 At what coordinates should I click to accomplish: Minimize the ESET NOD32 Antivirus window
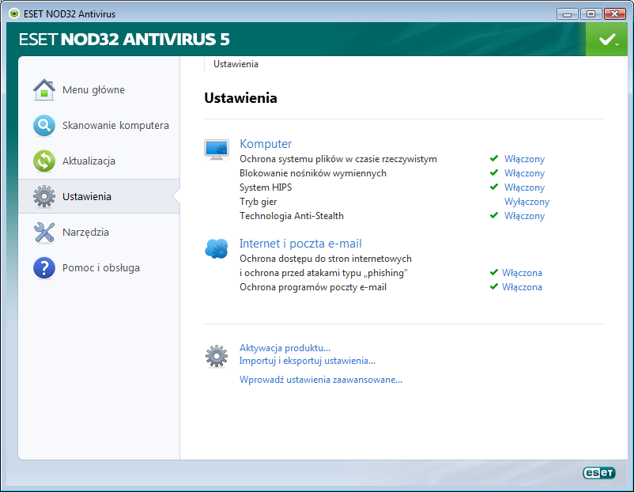click(x=568, y=14)
